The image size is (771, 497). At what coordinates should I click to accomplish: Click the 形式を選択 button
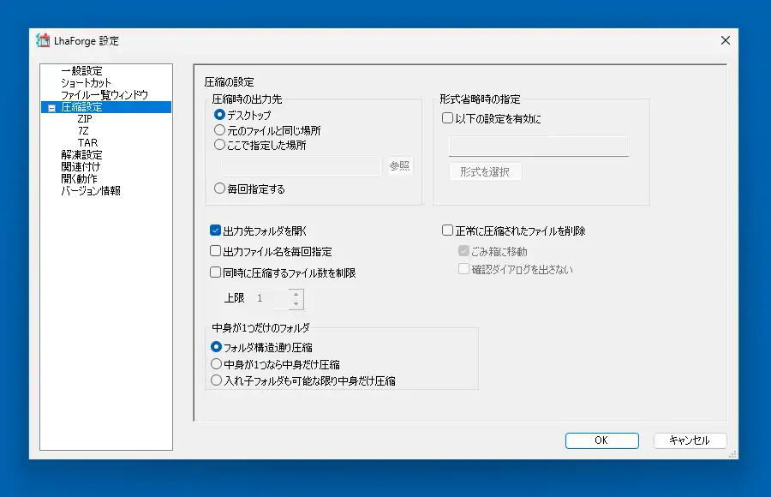[485, 171]
